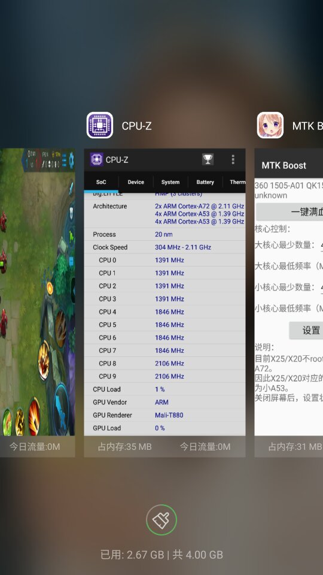
Task: Select the CPU 4 row
Action: point(165,311)
